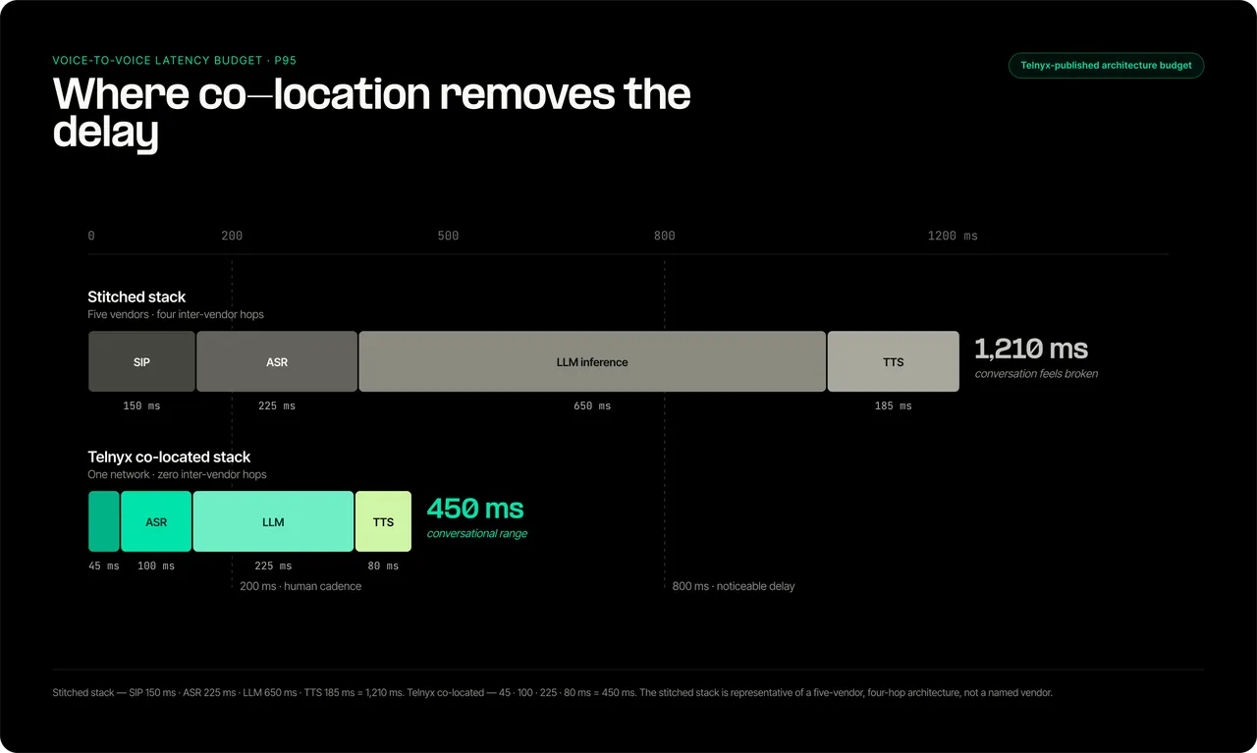Viewport: 1257px width, 753px height.
Task: Click the "80 ms" value under Telnyx TTS
Action: point(383,565)
